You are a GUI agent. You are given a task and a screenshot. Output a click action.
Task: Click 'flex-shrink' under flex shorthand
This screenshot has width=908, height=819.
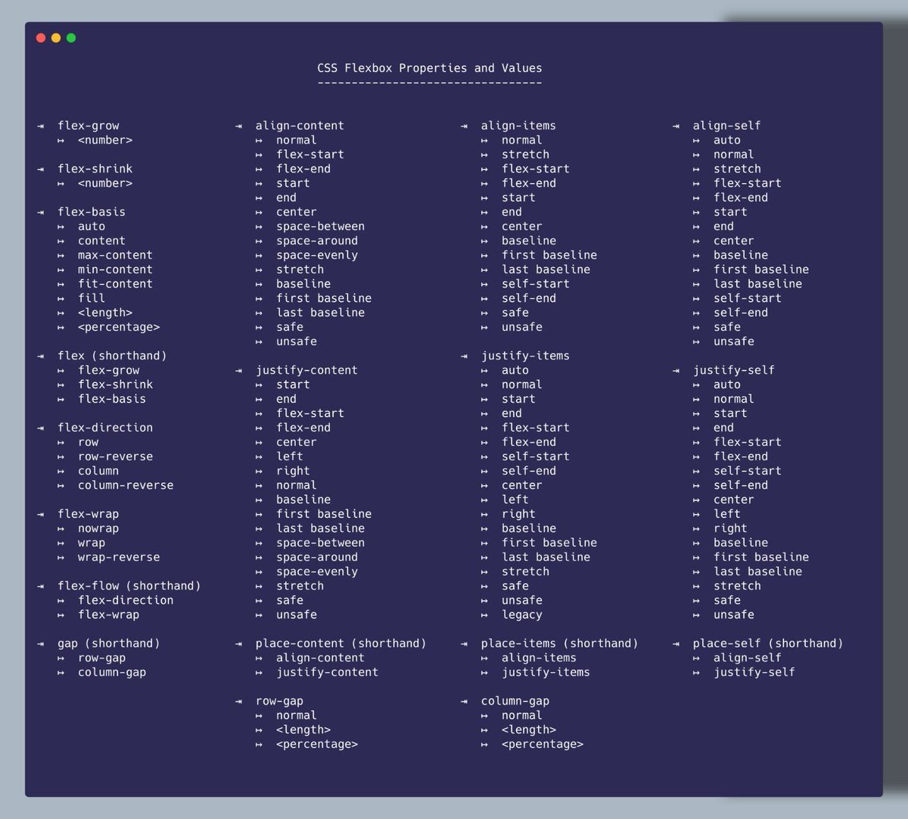pyautogui.click(x=116, y=385)
